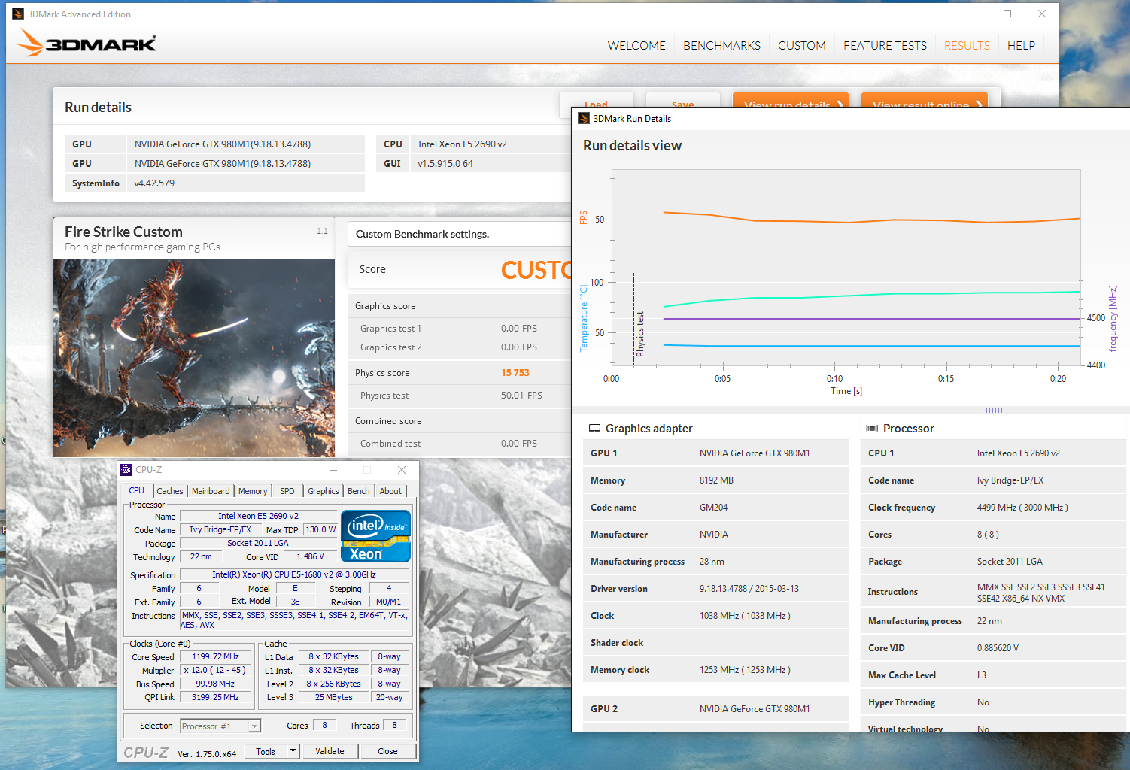Click the dotted splitter handle below the chart
The width and height of the screenshot is (1130, 770).
click(x=994, y=410)
